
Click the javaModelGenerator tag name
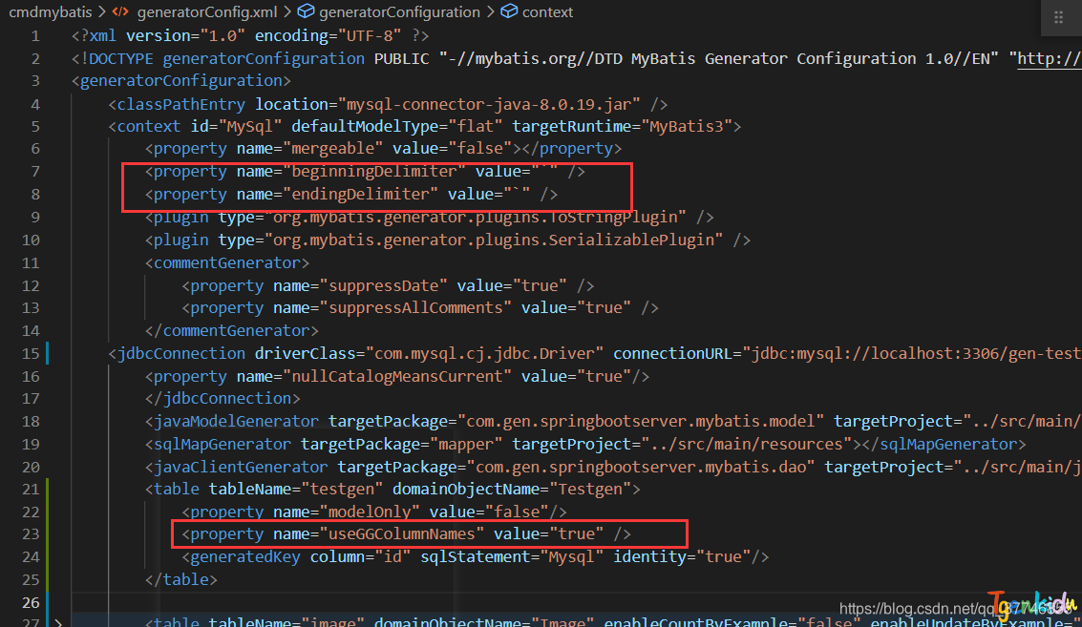(236, 422)
